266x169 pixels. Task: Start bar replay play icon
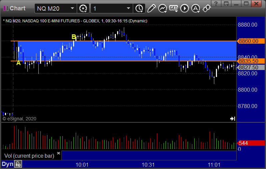click(185, 8)
